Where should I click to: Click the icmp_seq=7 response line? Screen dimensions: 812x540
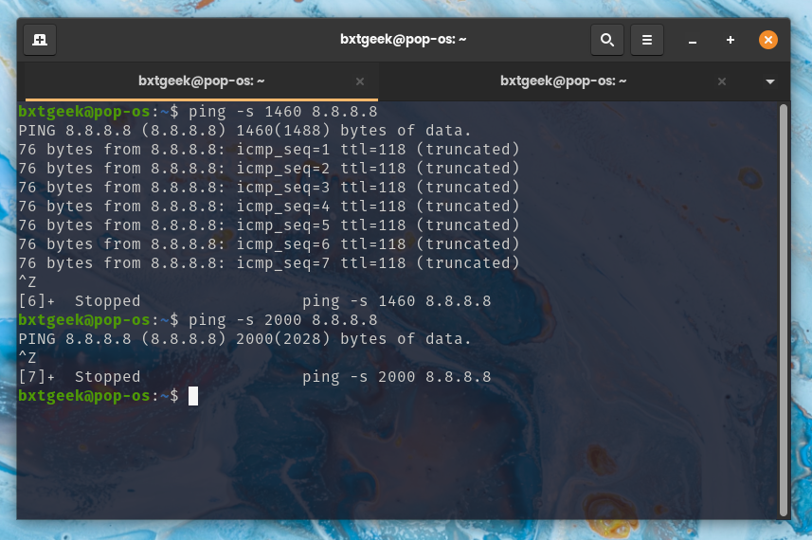click(x=268, y=263)
